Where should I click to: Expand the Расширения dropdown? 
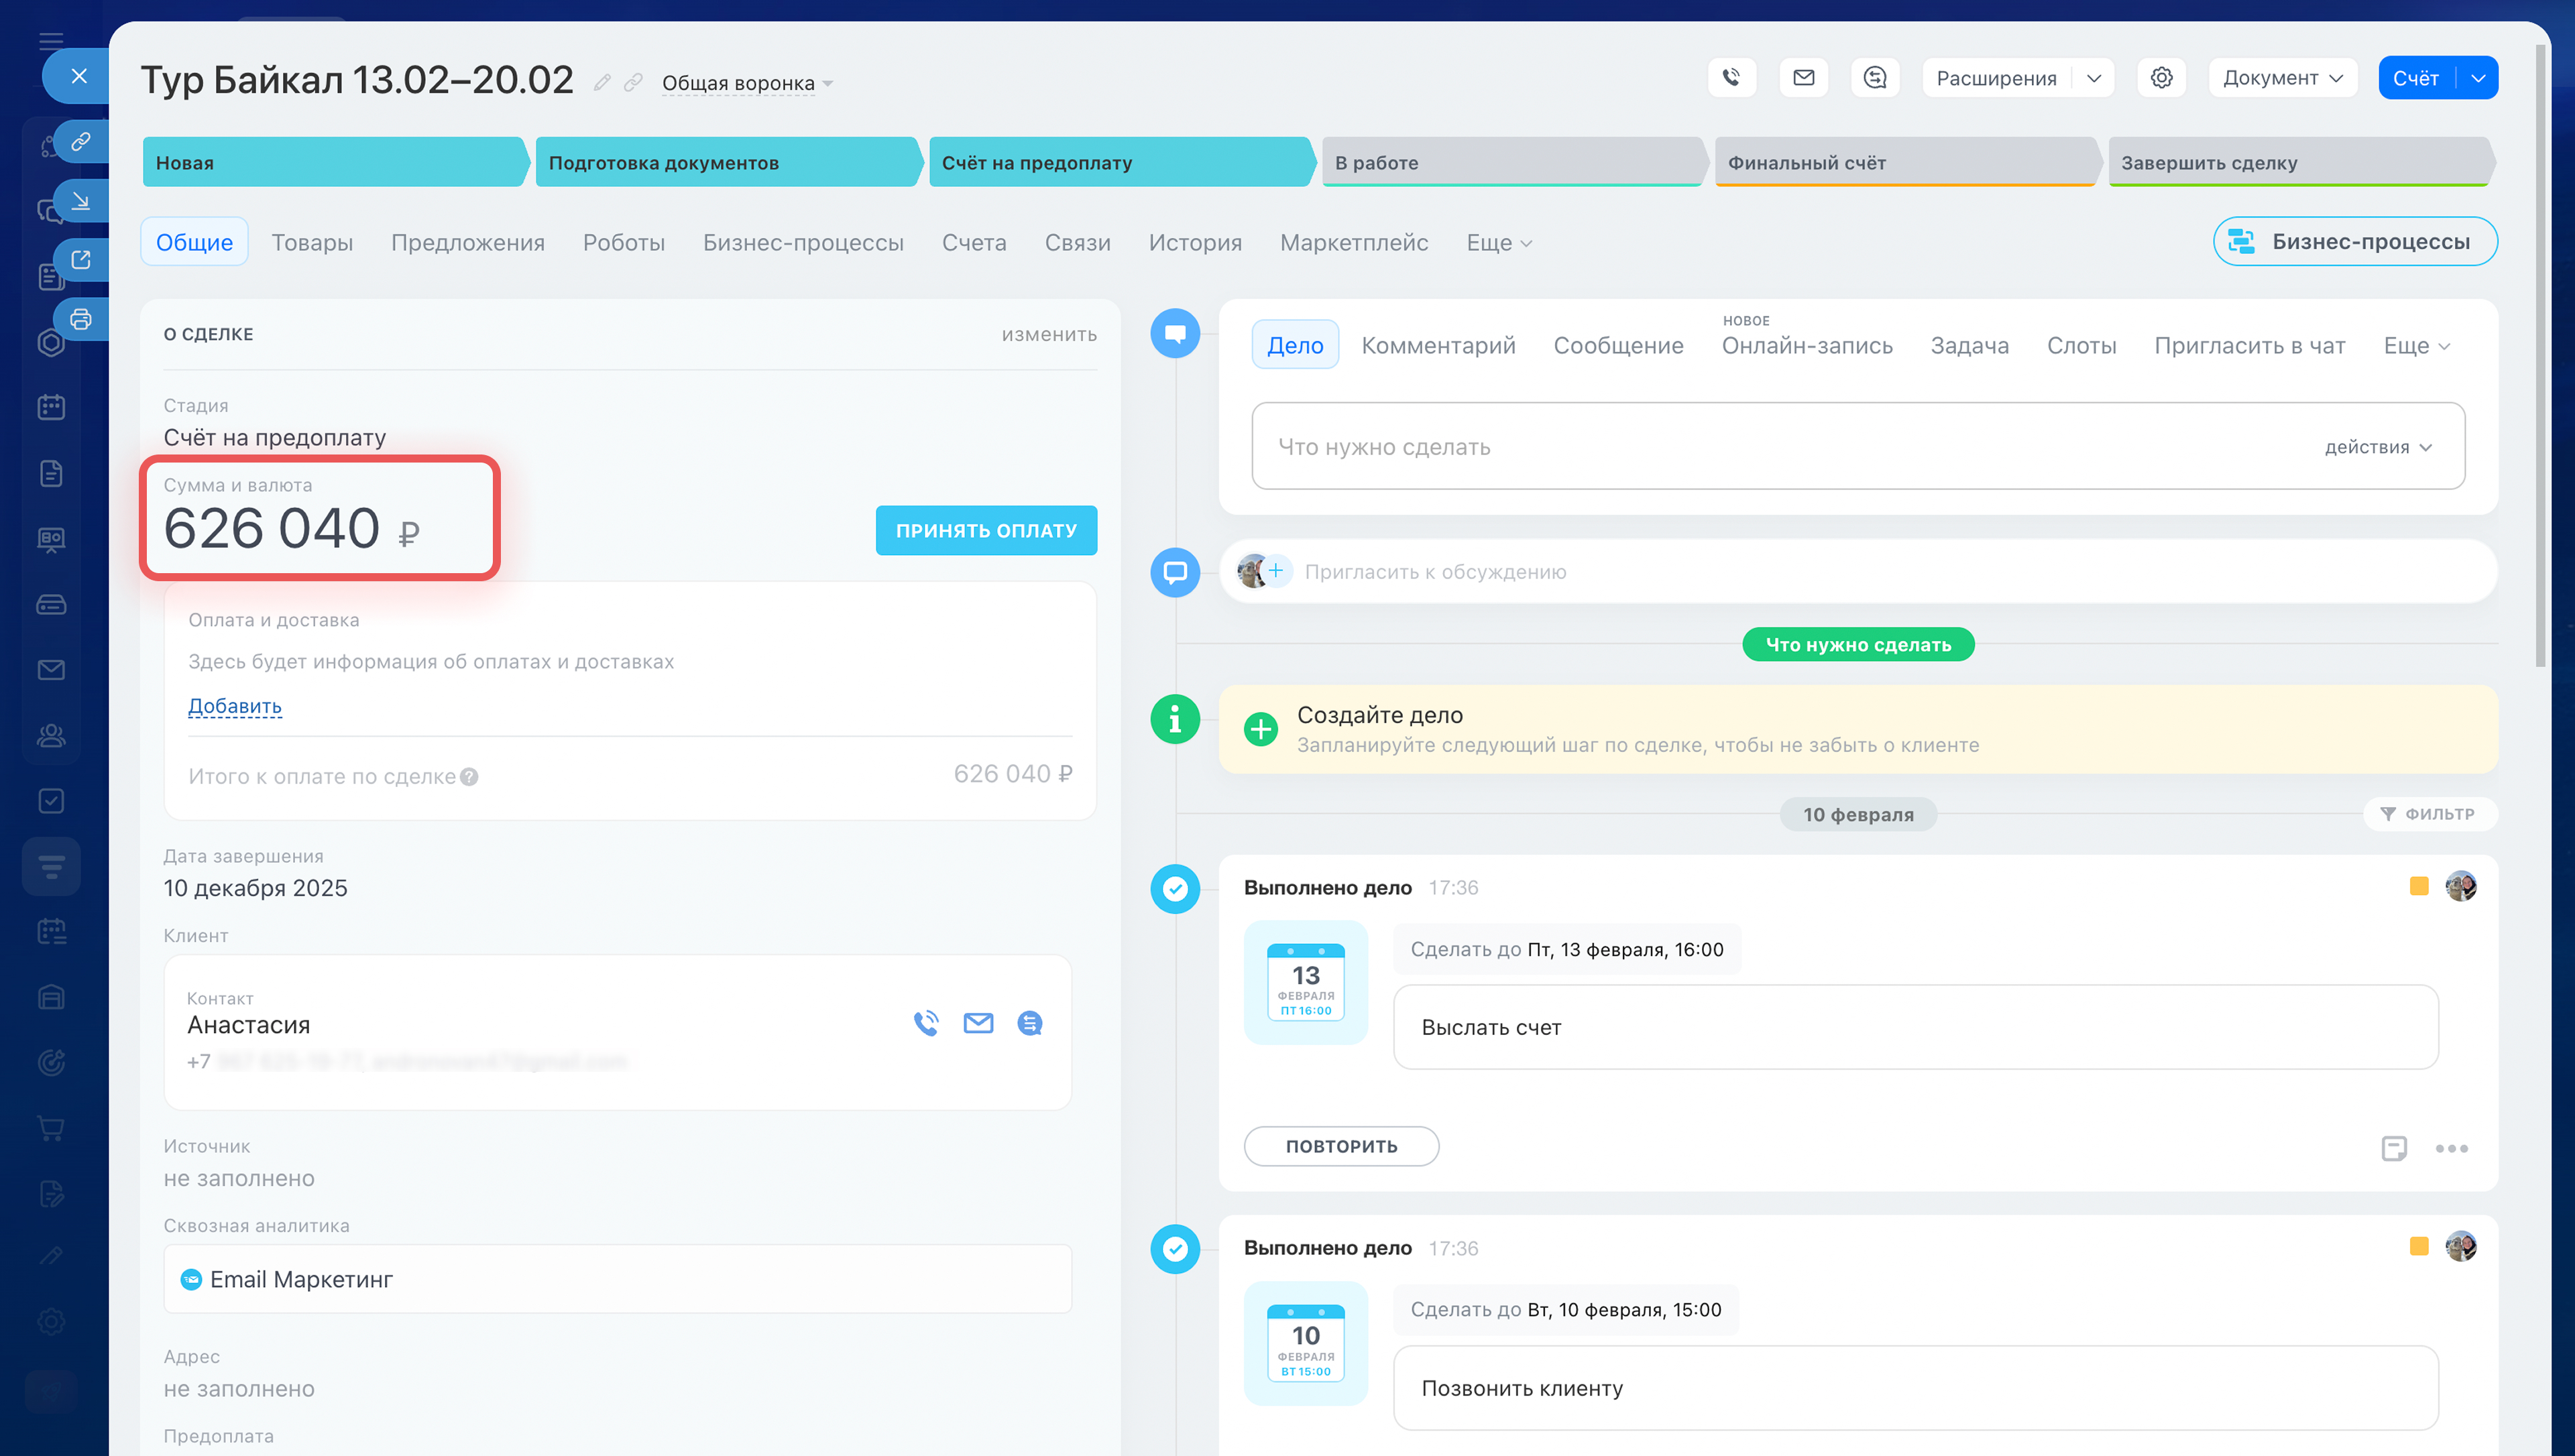[x=2093, y=78]
